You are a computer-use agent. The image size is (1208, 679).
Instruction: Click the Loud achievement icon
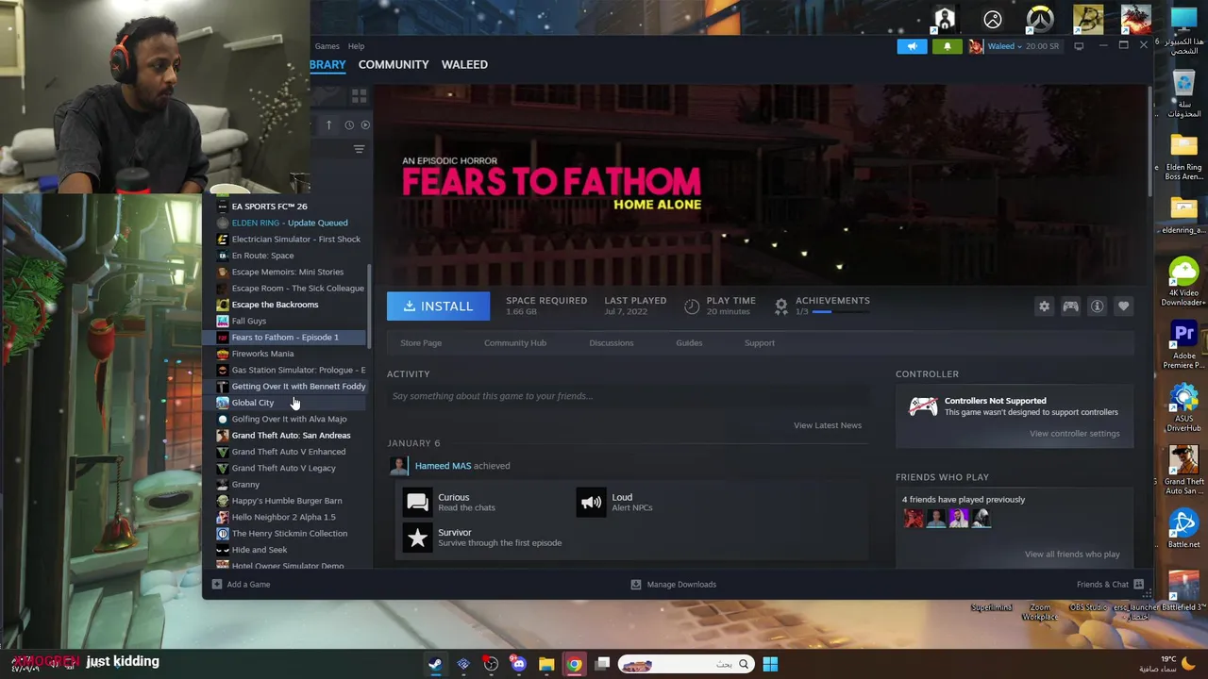pyautogui.click(x=591, y=502)
